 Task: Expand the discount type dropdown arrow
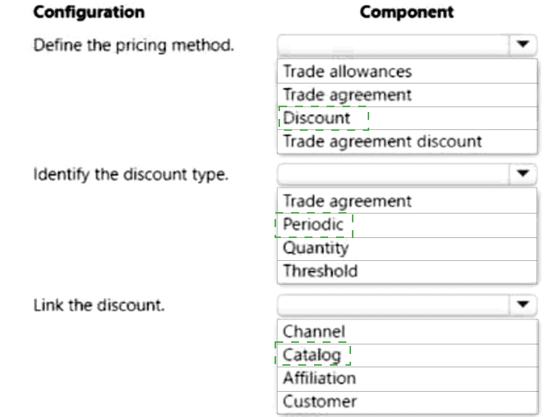(522, 173)
